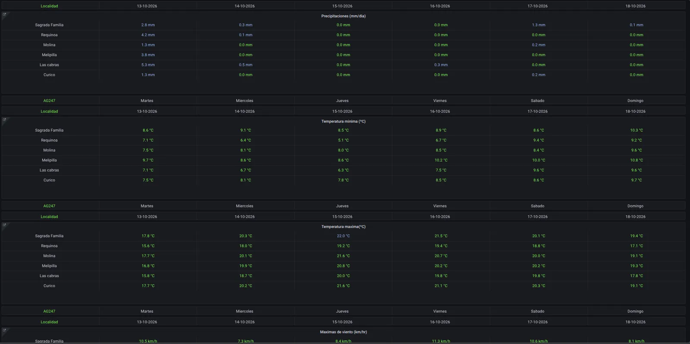
Task: Click the 17.1 °C Requinoa maximum value
Action: (637, 246)
